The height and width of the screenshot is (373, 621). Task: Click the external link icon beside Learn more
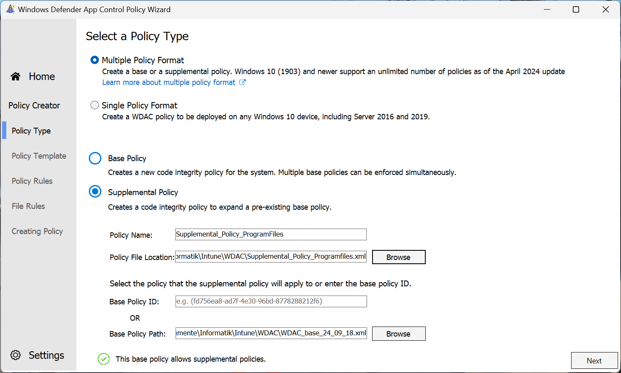(242, 82)
